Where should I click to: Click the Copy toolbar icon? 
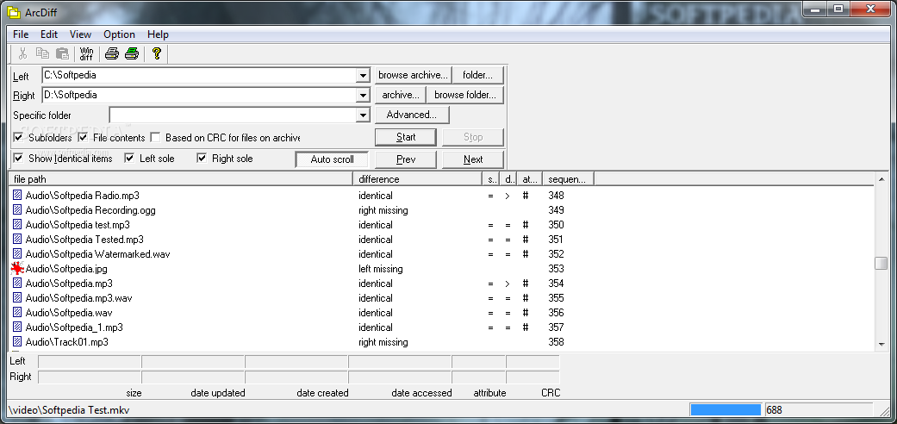point(42,53)
